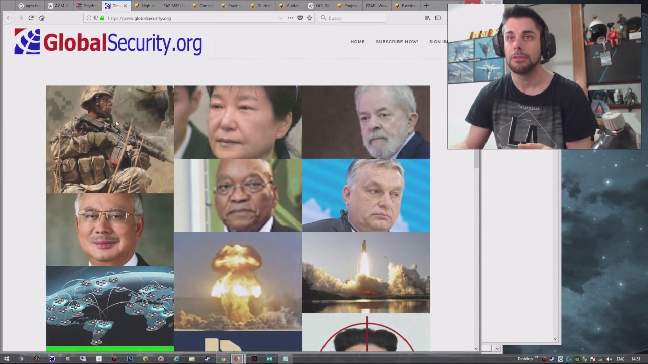The height and width of the screenshot is (364, 648).
Task: Show the address bar history dropdown
Action: 281,18
